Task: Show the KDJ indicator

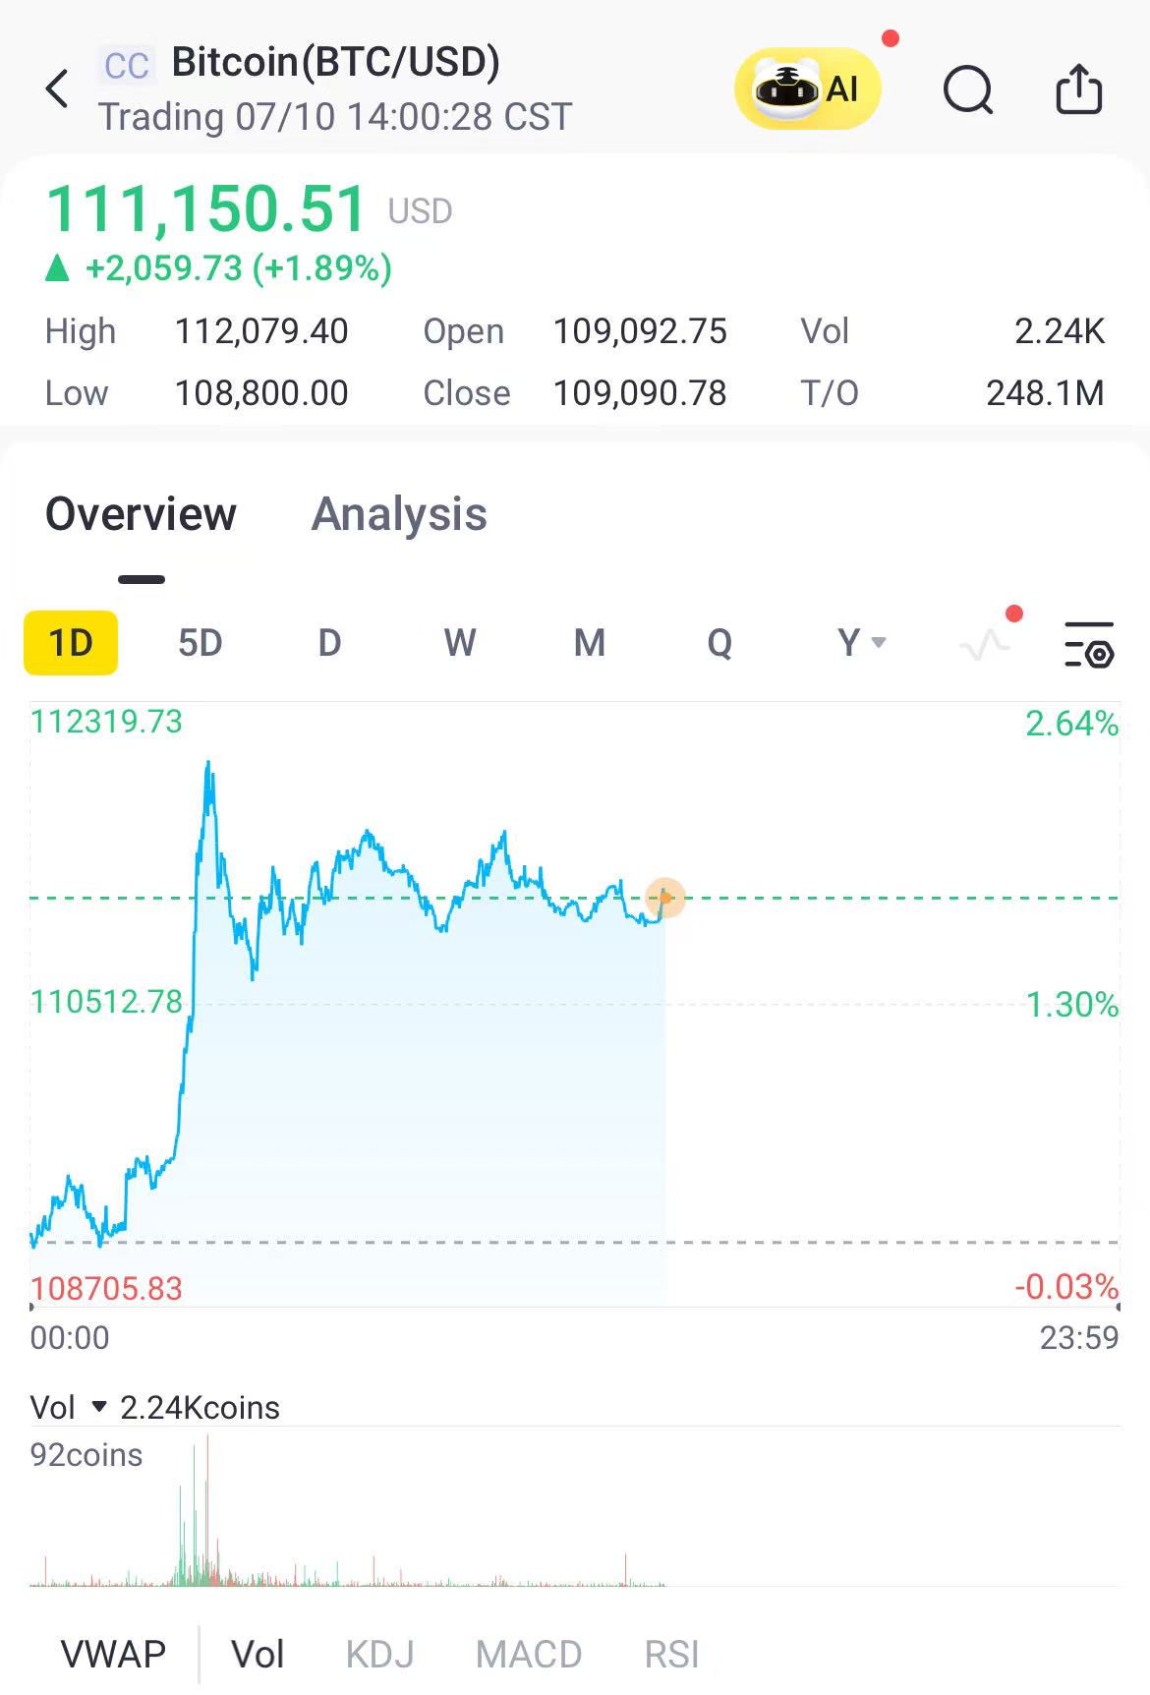Action: [379, 1654]
